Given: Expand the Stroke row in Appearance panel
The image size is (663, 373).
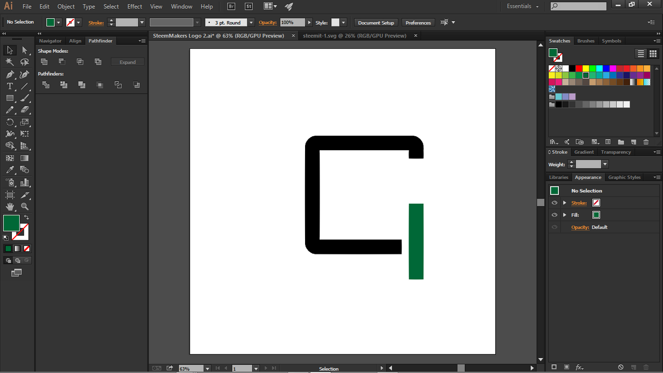Looking at the screenshot, I should (565, 203).
